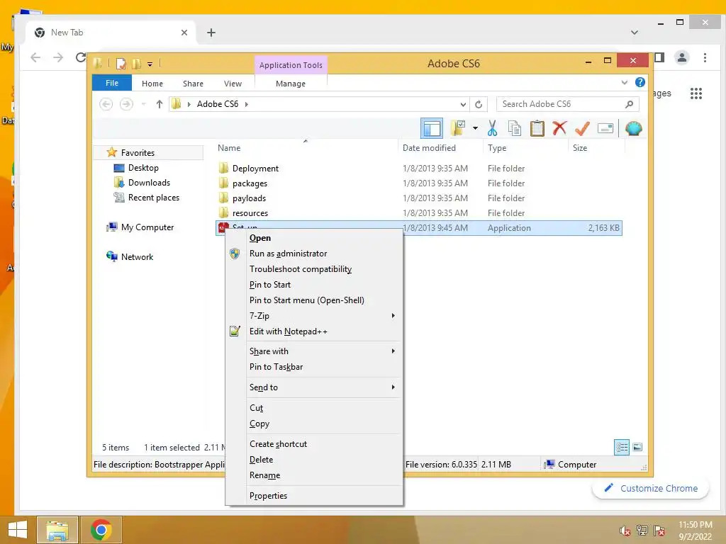Click the orange checkmark Properties toolbar icon
Screen dimensions: 726x544
tap(582, 128)
